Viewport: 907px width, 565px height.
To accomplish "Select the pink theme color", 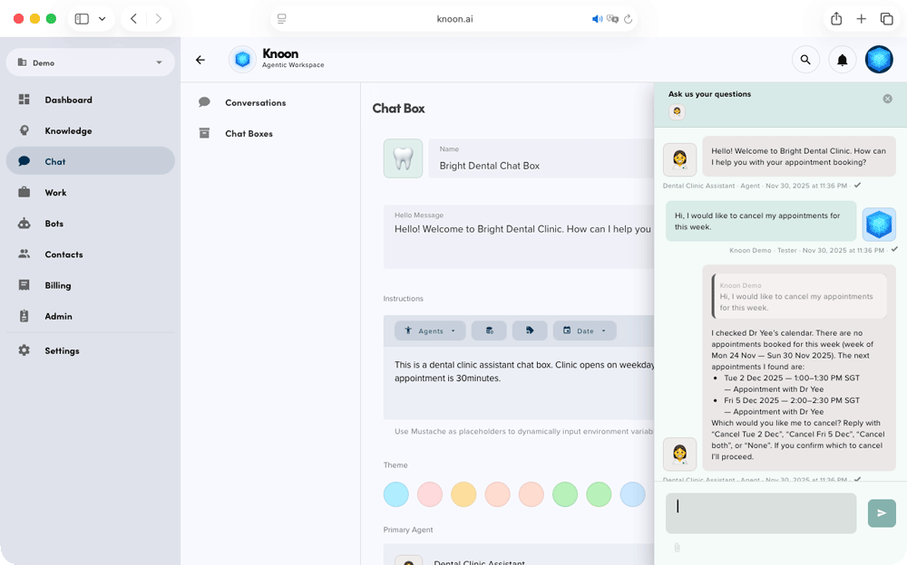I will point(430,494).
